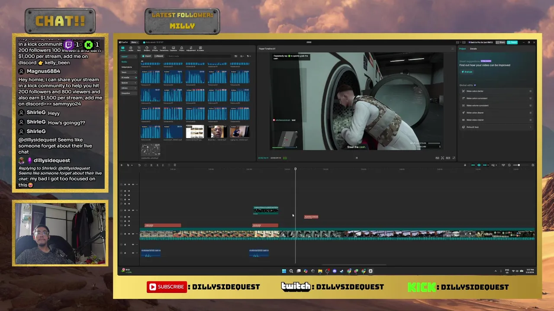Switch to the Details tab
Screen dimensions: 554x311
[x=473, y=49]
